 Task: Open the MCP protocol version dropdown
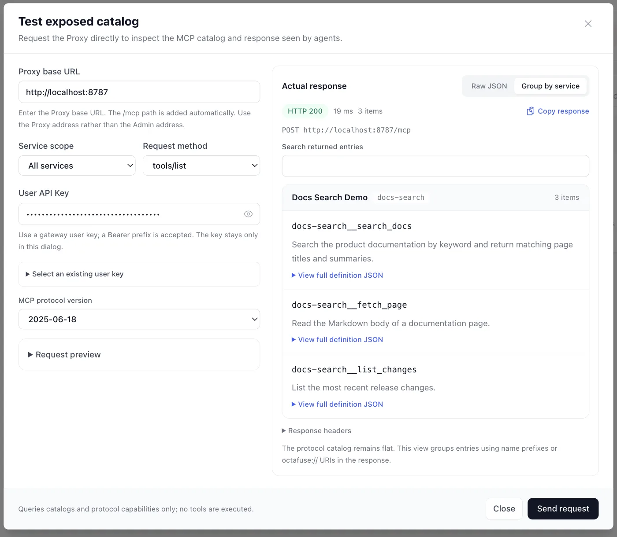(x=139, y=319)
